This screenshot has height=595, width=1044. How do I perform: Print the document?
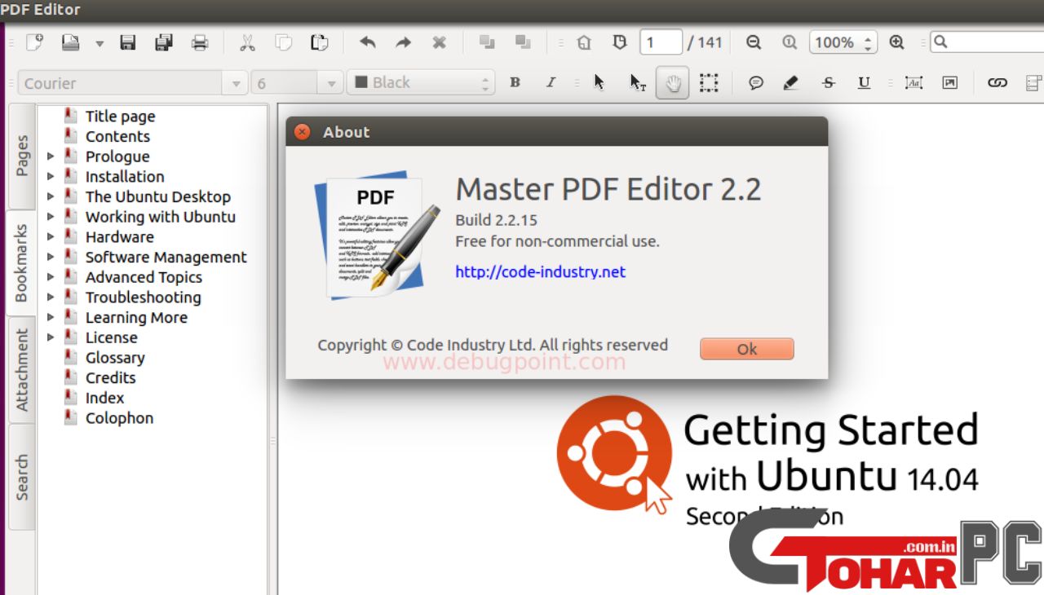click(x=200, y=42)
